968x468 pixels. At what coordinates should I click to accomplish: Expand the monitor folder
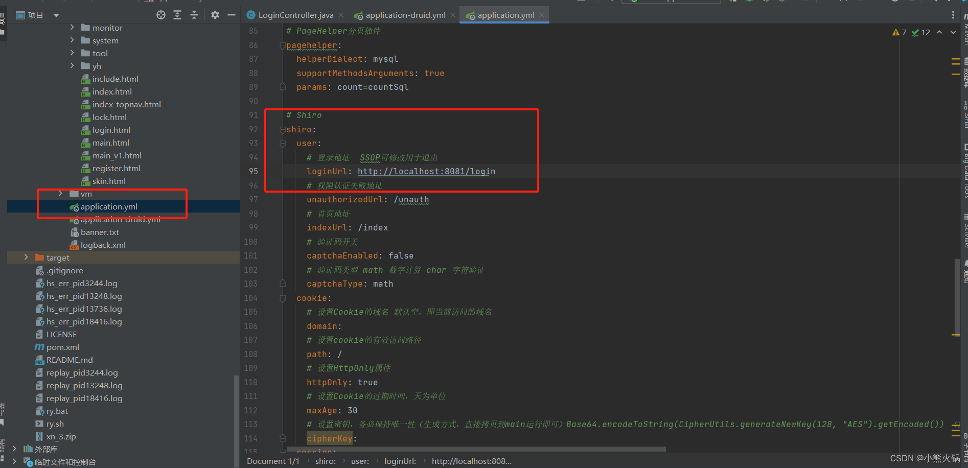pyautogui.click(x=72, y=27)
